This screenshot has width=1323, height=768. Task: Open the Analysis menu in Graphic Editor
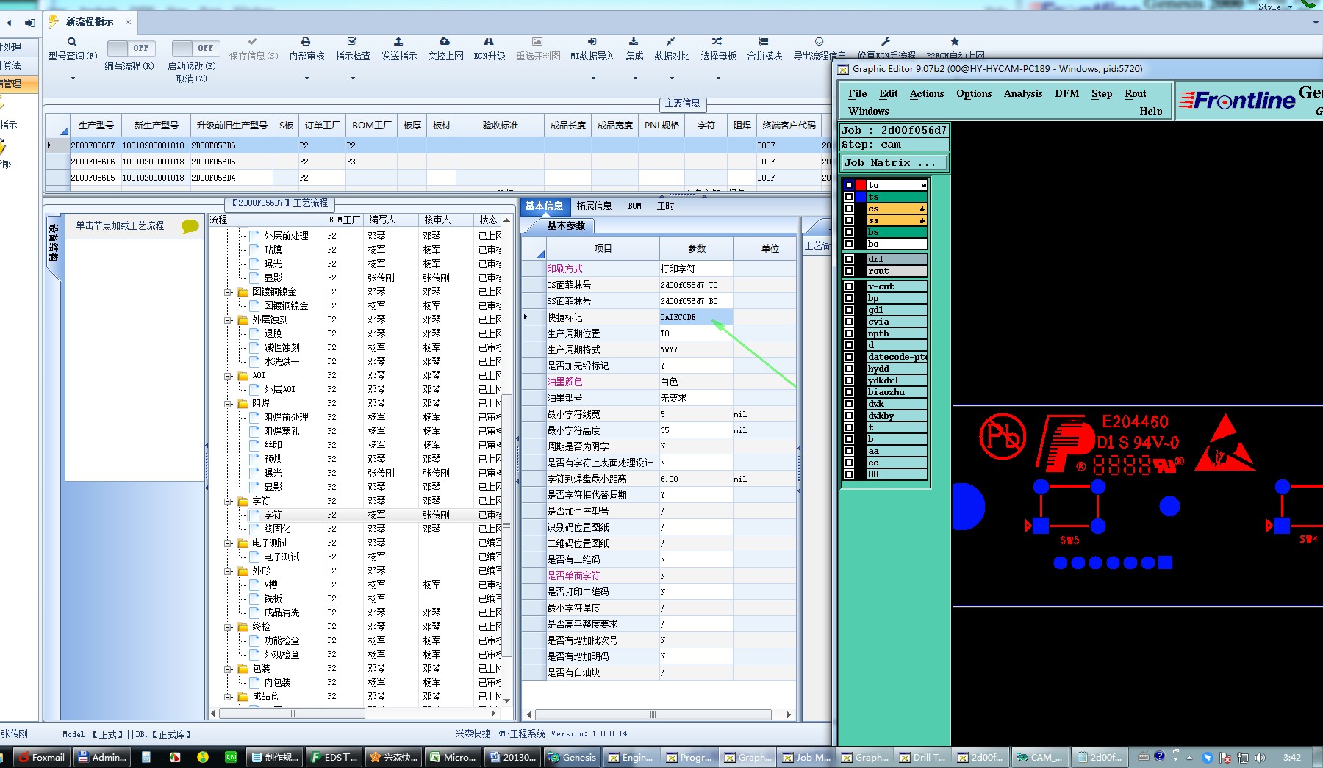1022,94
